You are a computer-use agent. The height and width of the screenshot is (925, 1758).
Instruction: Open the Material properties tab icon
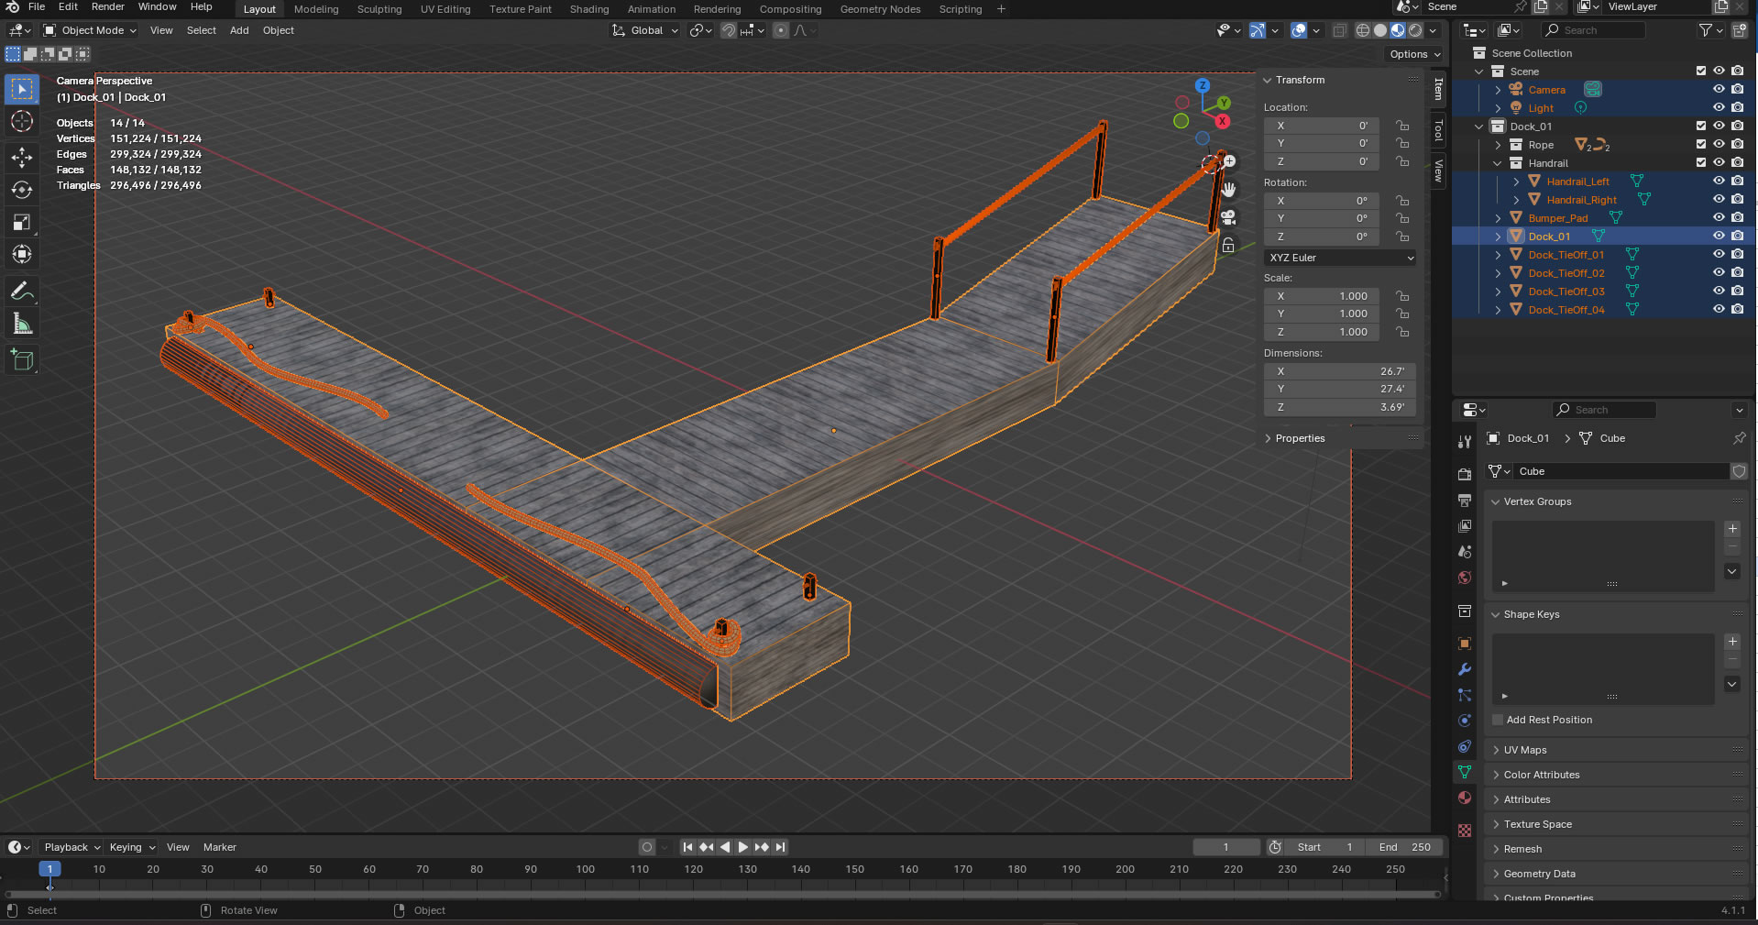click(1465, 798)
